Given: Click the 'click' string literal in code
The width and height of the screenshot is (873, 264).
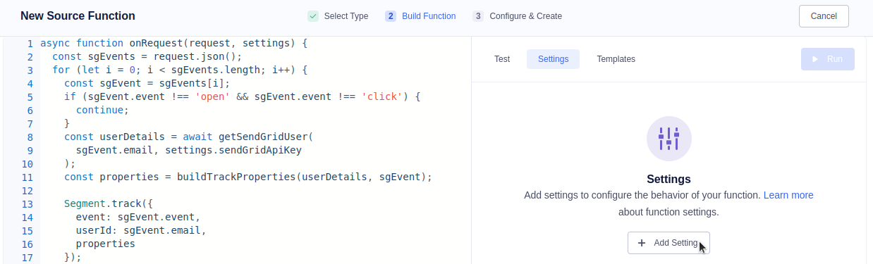Looking at the screenshot, I should (x=382, y=96).
